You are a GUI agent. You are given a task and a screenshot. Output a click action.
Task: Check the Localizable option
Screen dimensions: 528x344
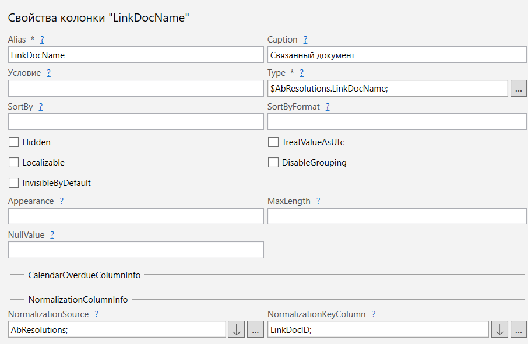click(x=14, y=163)
